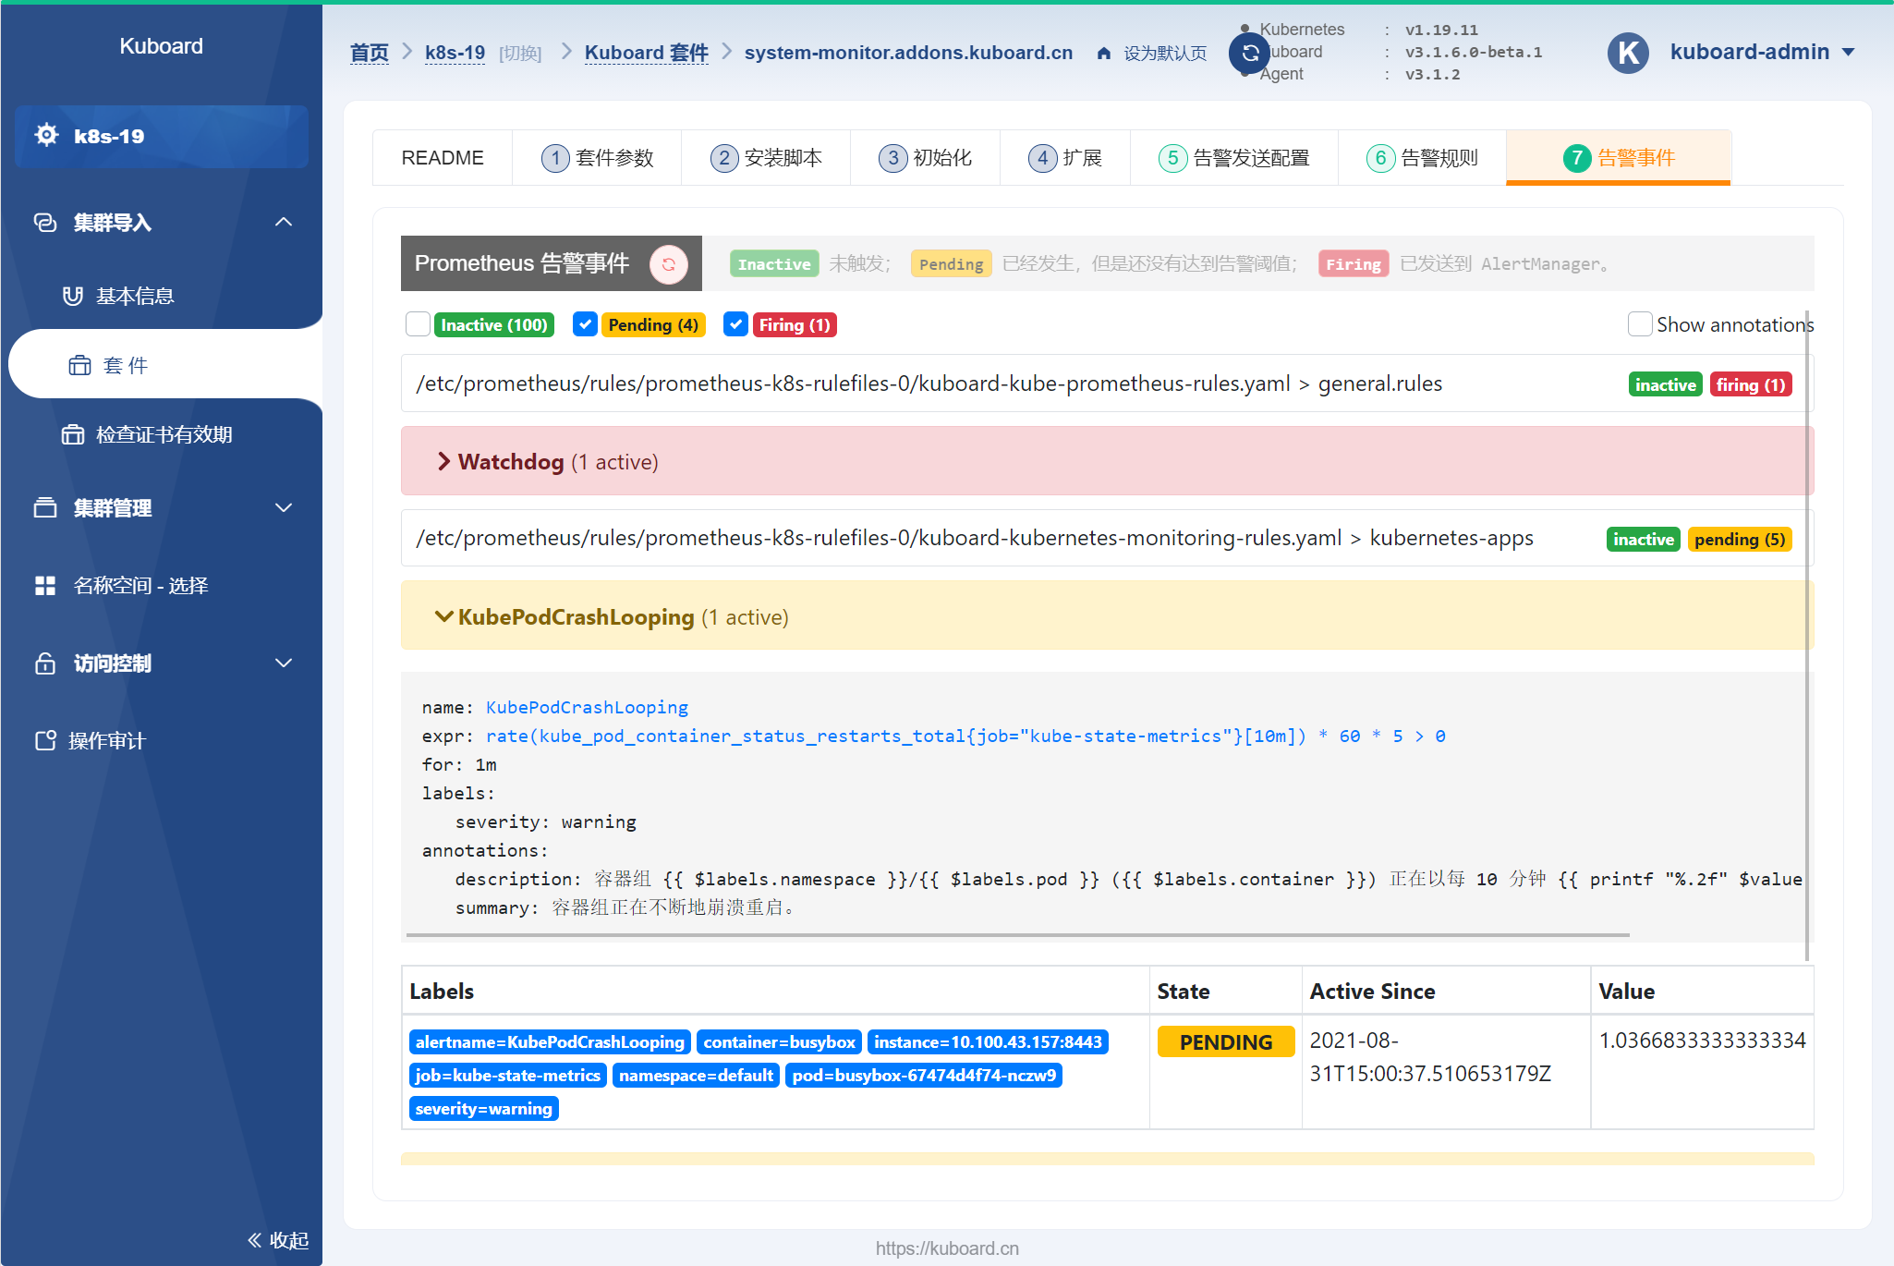
Task: Click the k8s-19 cluster gear icon
Action: (46, 135)
